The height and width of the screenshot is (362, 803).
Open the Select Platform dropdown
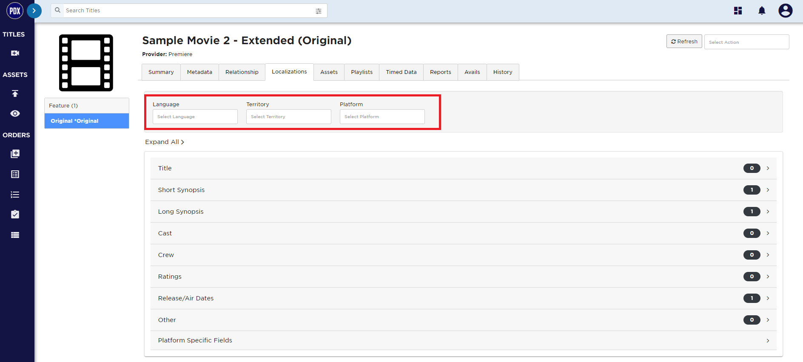(x=382, y=117)
